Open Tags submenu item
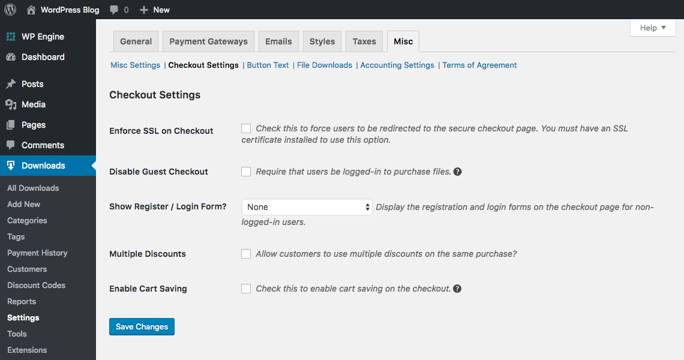The width and height of the screenshot is (684, 360). coord(16,236)
